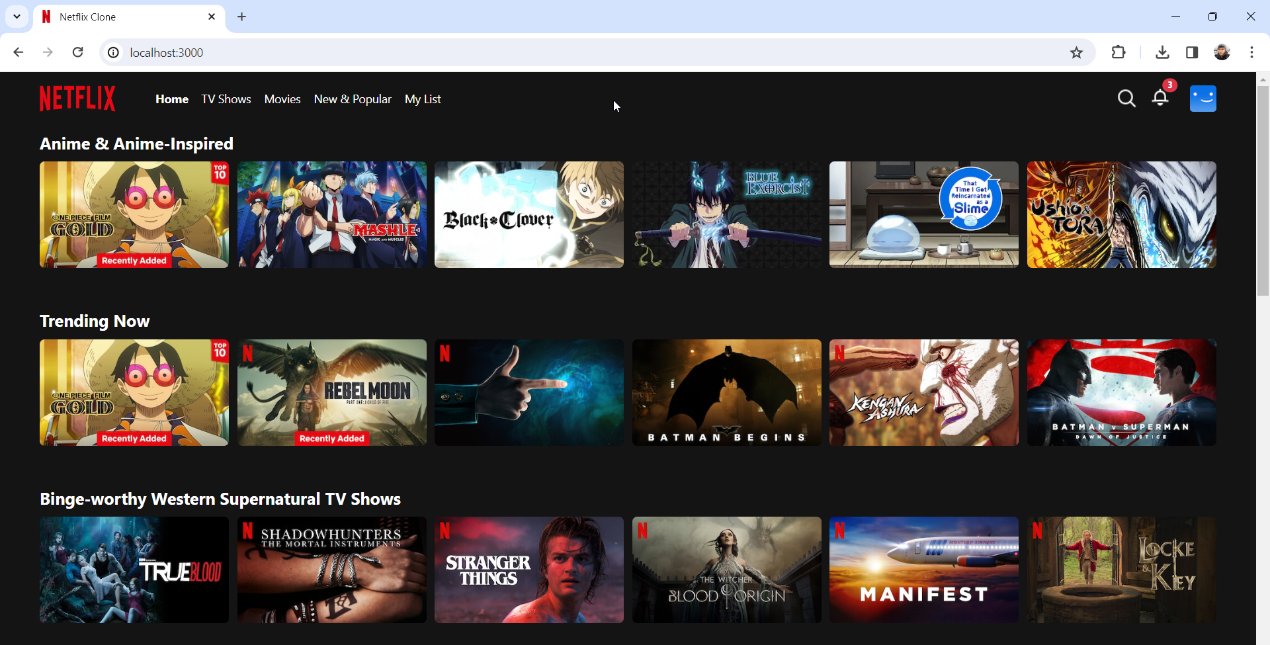Open the extensions puzzle icon
This screenshot has width=1270, height=645.
click(1119, 52)
